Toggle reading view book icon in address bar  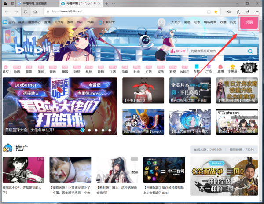209,12
